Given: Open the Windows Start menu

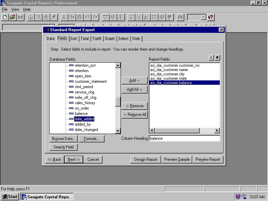Looking at the screenshot, I should 10,197.
